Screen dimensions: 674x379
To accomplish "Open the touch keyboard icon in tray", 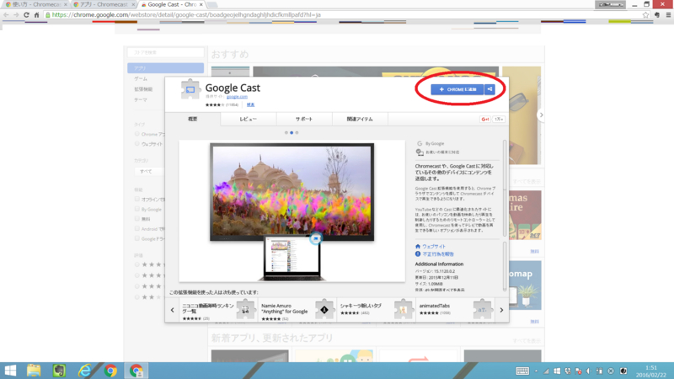I will click(x=522, y=371).
